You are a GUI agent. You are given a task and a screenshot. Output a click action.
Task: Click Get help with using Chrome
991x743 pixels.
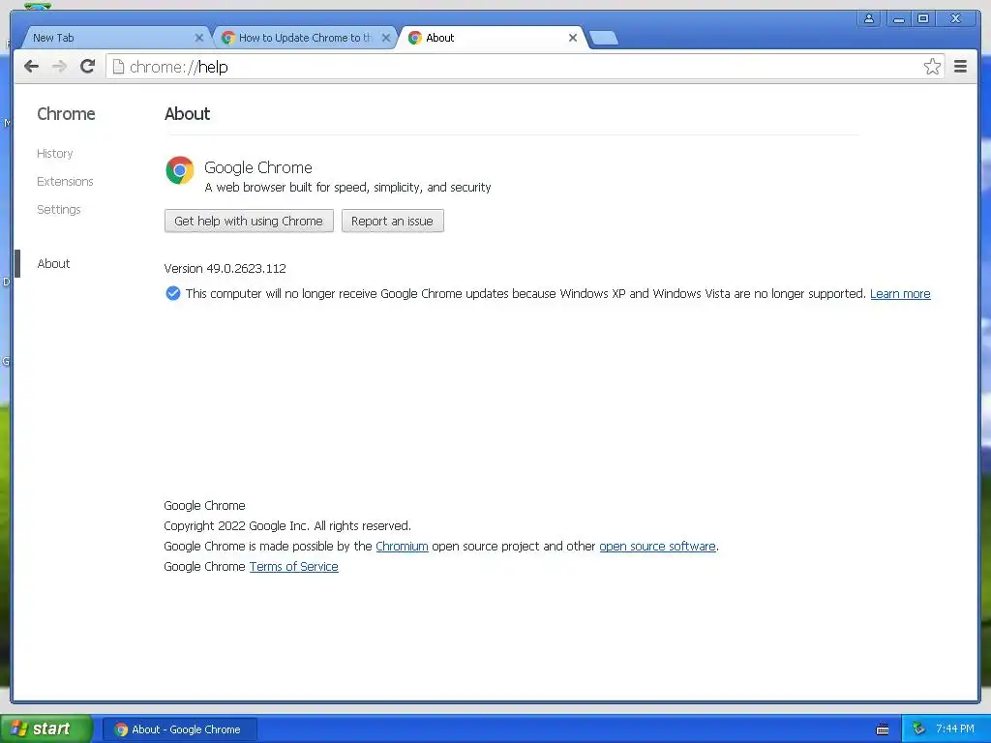tap(249, 222)
